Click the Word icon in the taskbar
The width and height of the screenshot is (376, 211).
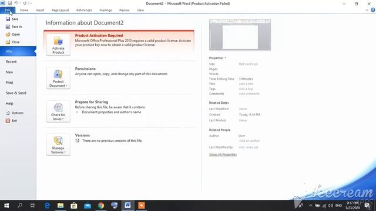coord(127,205)
